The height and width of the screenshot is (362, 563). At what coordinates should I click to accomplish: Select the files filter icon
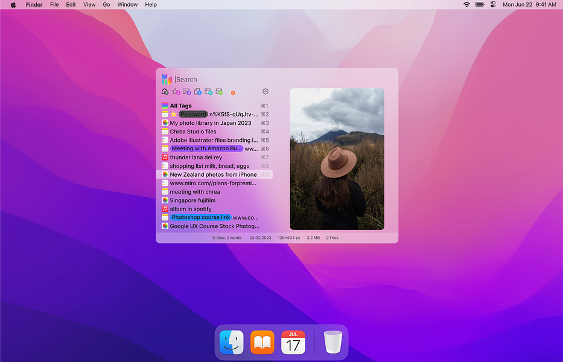click(x=197, y=91)
